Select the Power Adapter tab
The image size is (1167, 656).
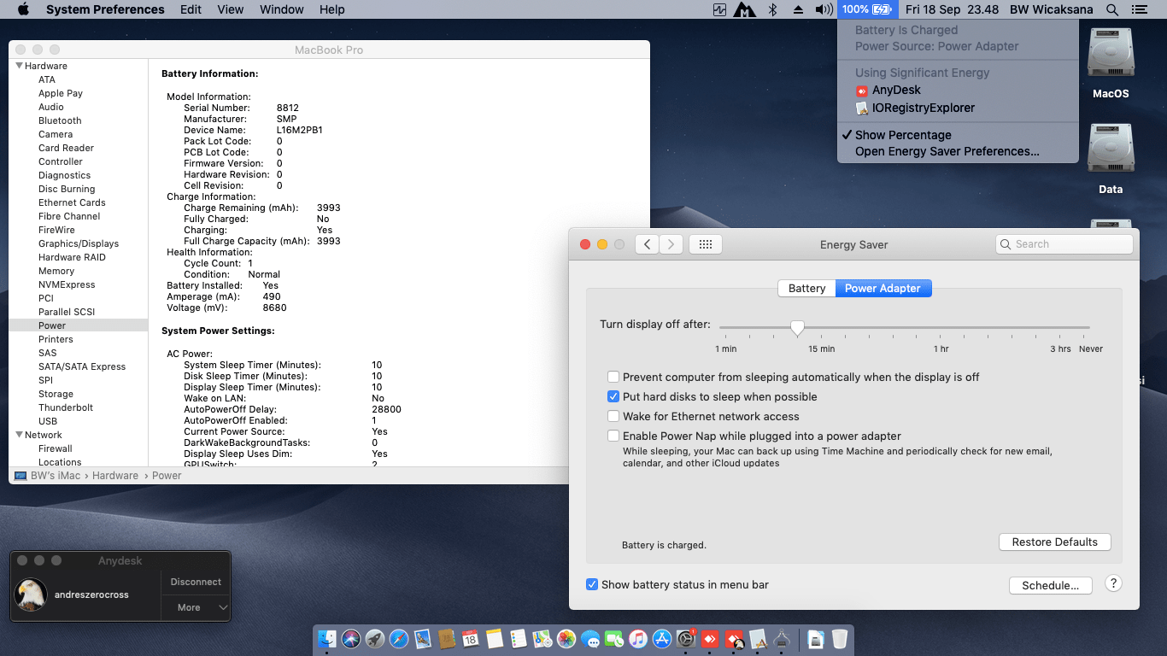pos(883,288)
